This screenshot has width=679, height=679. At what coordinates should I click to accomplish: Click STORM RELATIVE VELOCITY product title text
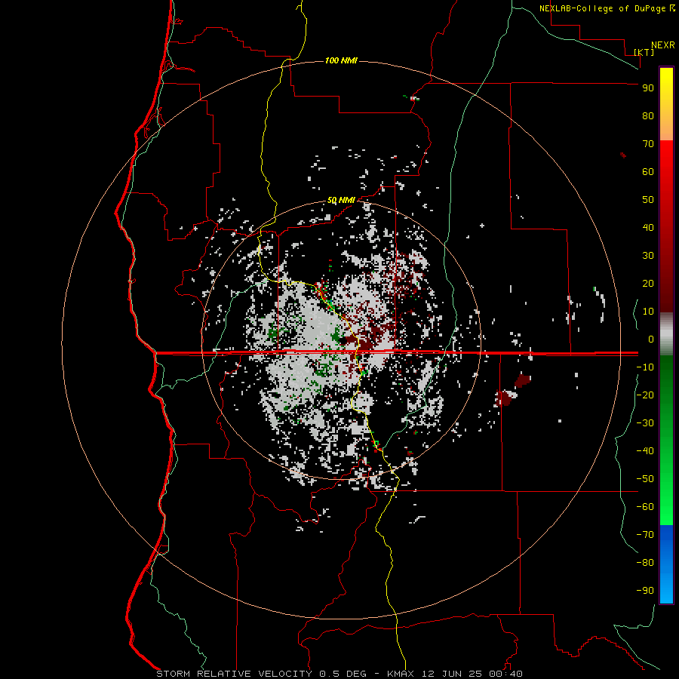click(234, 674)
